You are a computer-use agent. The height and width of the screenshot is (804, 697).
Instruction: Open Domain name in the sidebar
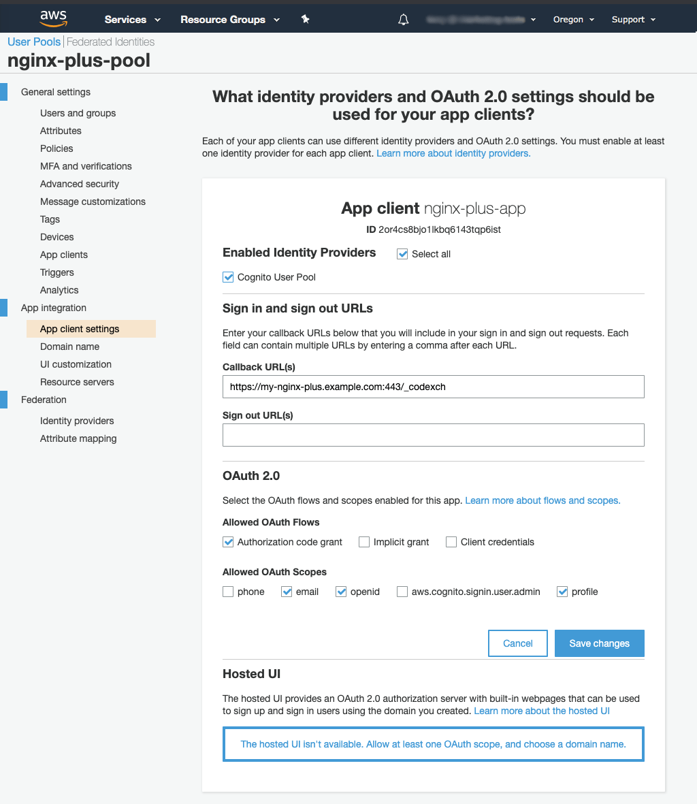click(69, 347)
